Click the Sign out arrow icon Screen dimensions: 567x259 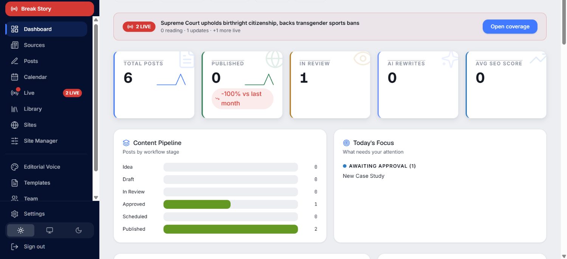click(x=15, y=247)
